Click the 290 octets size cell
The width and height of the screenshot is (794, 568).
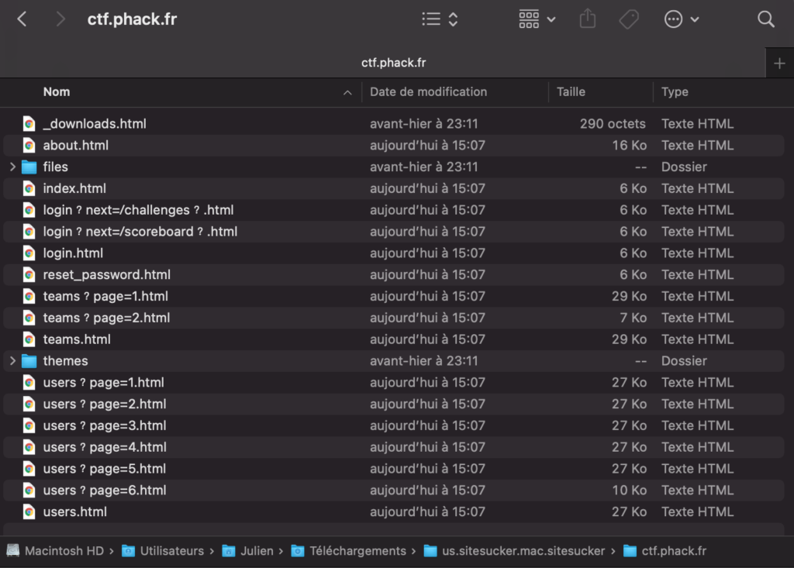tap(613, 124)
